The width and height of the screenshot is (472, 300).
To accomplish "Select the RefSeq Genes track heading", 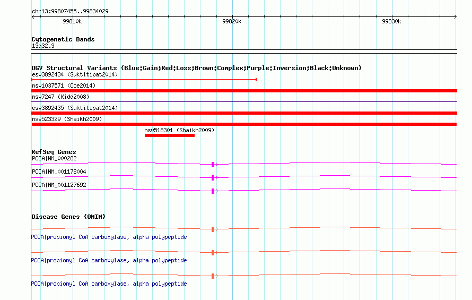I will [x=54, y=152].
